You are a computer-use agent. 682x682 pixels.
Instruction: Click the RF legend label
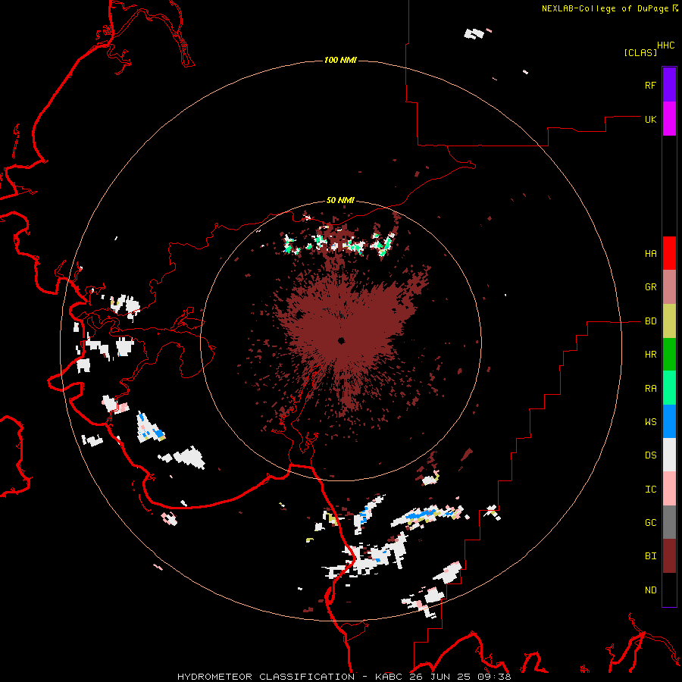click(x=650, y=85)
